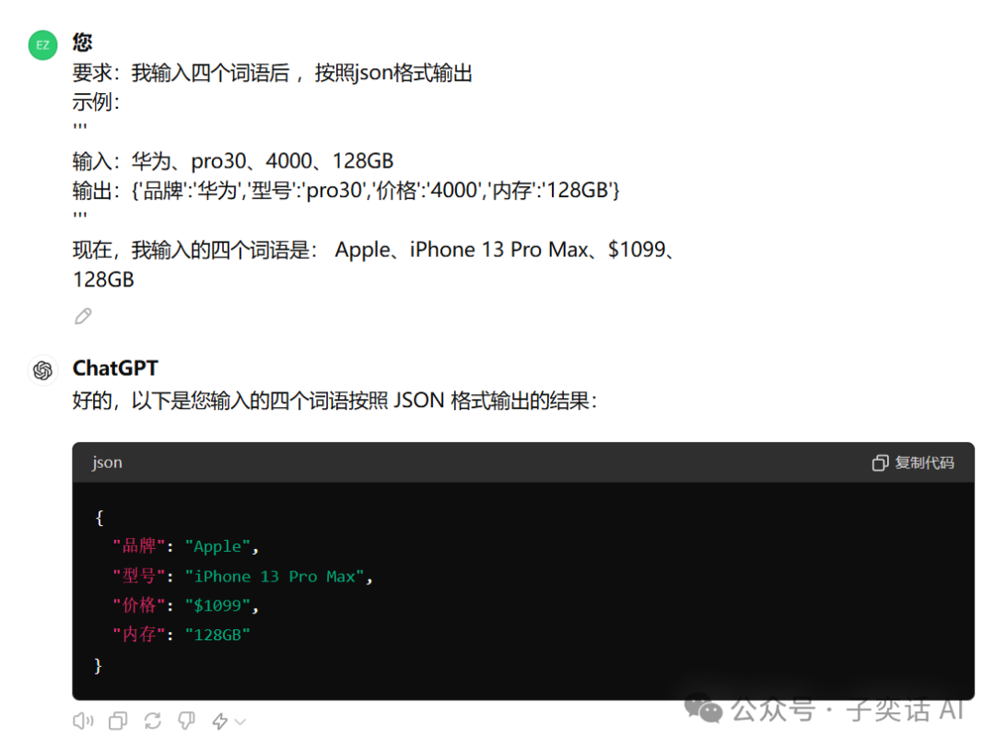The height and width of the screenshot is (749, 995).
Task: Click the green EZ user avatar
Action: [x=42, y=45]
